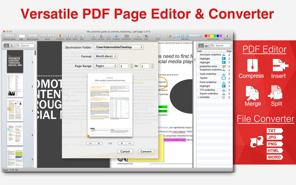Open the Destination Folder dropdown
The image size is (296, 185).
118,47
